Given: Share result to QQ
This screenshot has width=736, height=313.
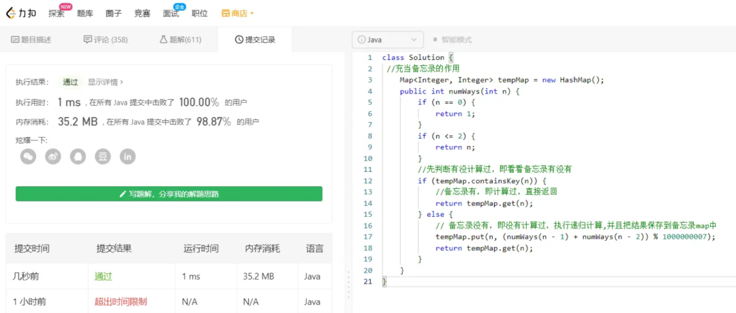Looking at the screenshot, I should (x=78, y=157).
